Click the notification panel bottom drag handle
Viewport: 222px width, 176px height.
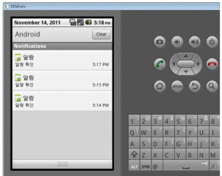tap(62, 164)
